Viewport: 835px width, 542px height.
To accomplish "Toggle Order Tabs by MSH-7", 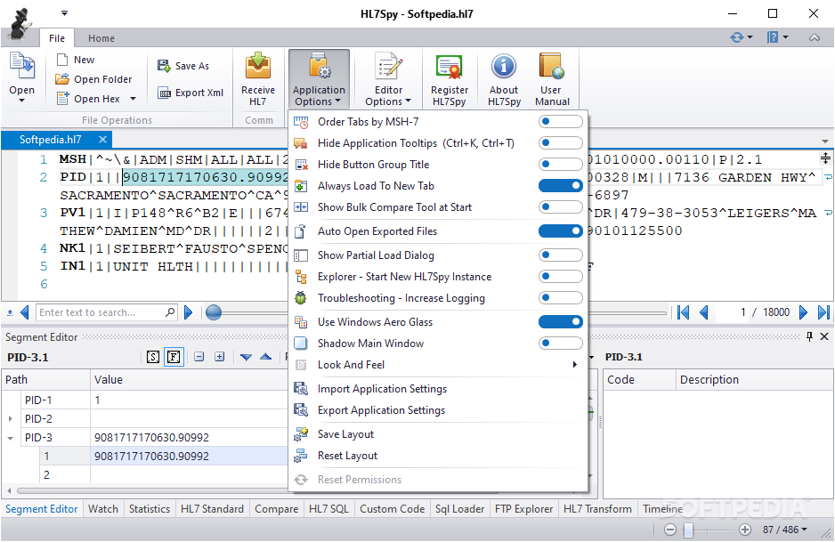I will pos(560,121).
